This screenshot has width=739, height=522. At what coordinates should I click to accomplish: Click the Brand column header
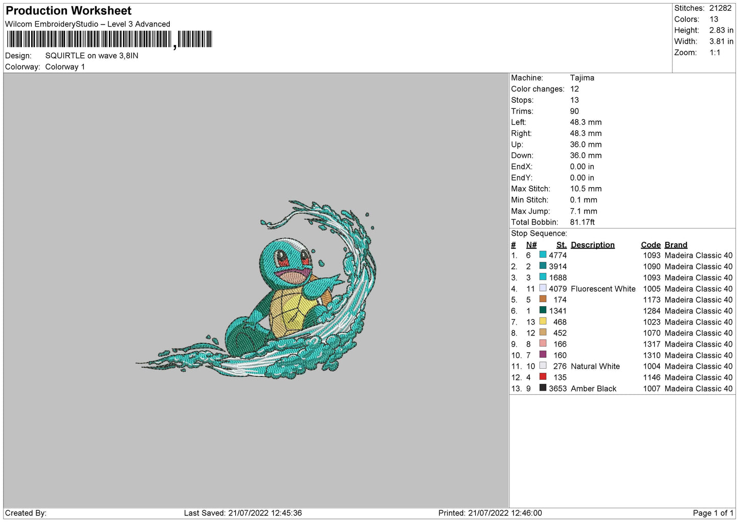pyautogui.click(x=676, y=245)
